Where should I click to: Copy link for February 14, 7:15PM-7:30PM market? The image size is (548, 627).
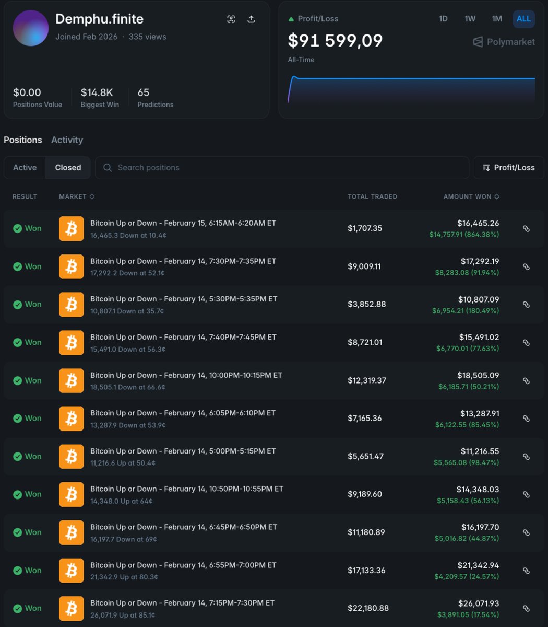(x=526, y=608)
